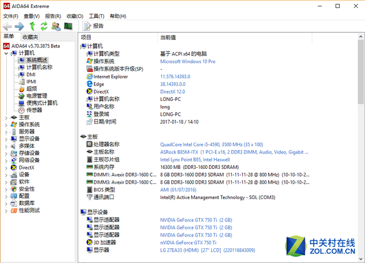Select DMI tree item

coord(31,75)
